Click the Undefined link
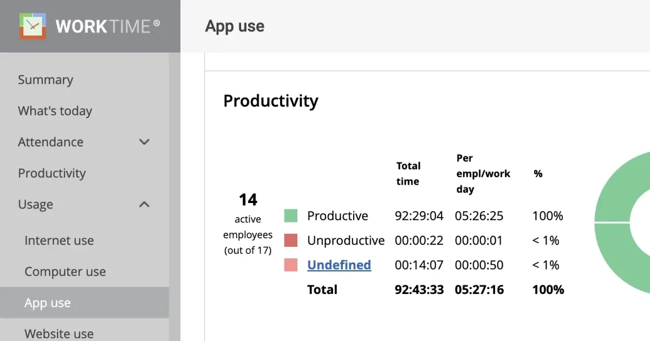This screenshot has width=650, height=341. [x=339, y=265]
